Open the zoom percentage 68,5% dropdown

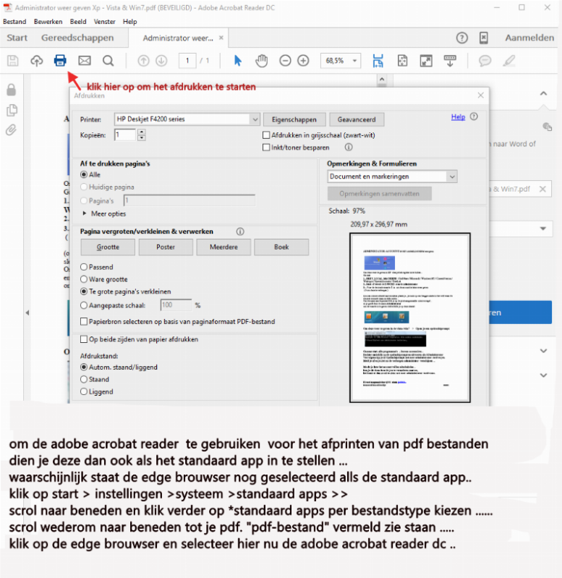355,61
